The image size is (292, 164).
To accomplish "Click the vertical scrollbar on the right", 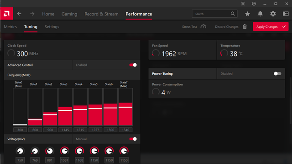I will (x=291, y=100).
